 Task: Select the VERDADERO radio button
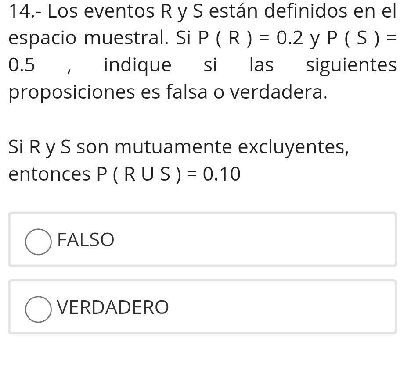(x=38, y=309)
